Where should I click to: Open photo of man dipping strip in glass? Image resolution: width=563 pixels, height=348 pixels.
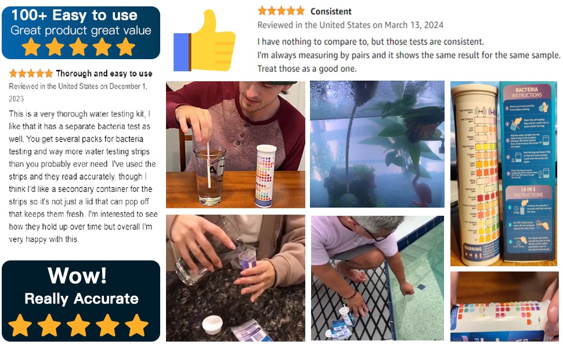[236, 144]
